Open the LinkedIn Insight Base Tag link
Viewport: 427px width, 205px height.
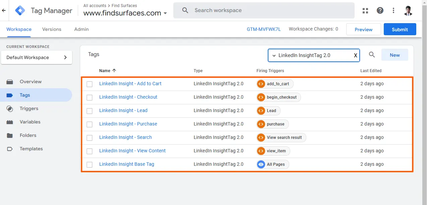[127, 164]
